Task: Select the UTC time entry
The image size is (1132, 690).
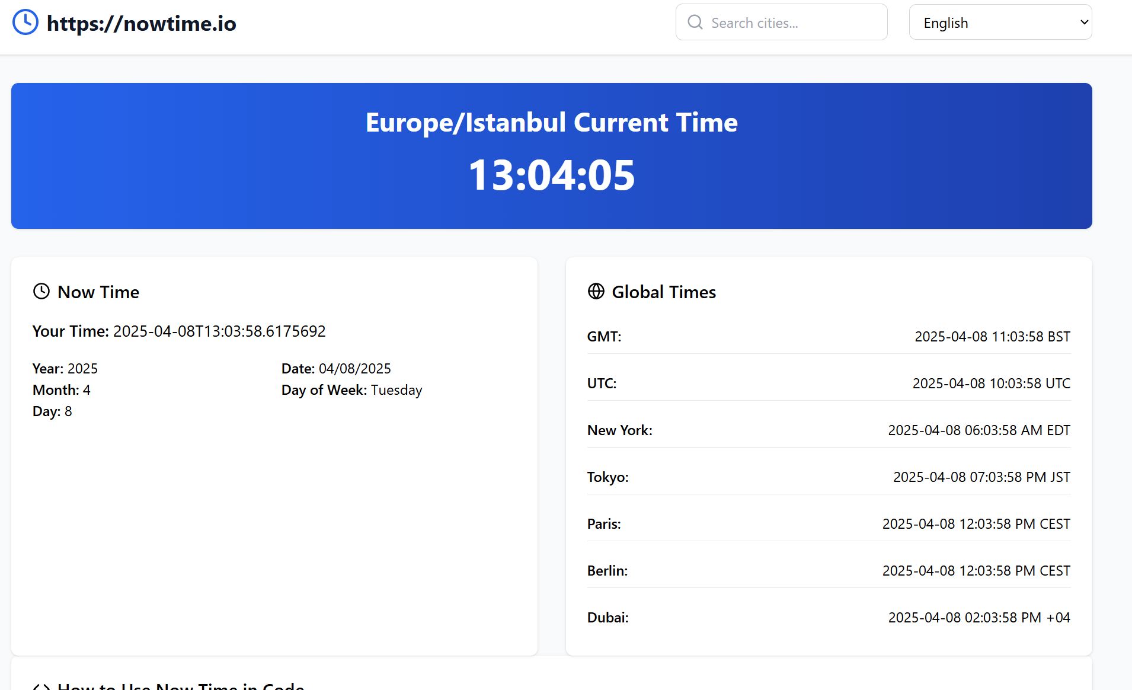Action: (x=828, y=383)
